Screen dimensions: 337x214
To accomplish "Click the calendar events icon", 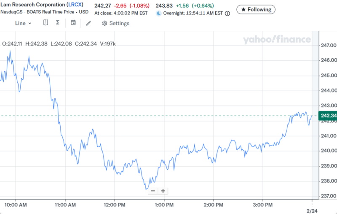I will (x=73, y=23).
